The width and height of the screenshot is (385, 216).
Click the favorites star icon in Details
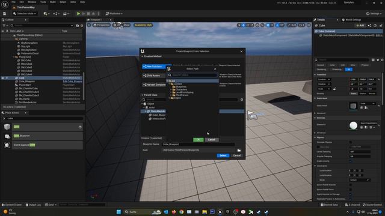coord(378,60)
